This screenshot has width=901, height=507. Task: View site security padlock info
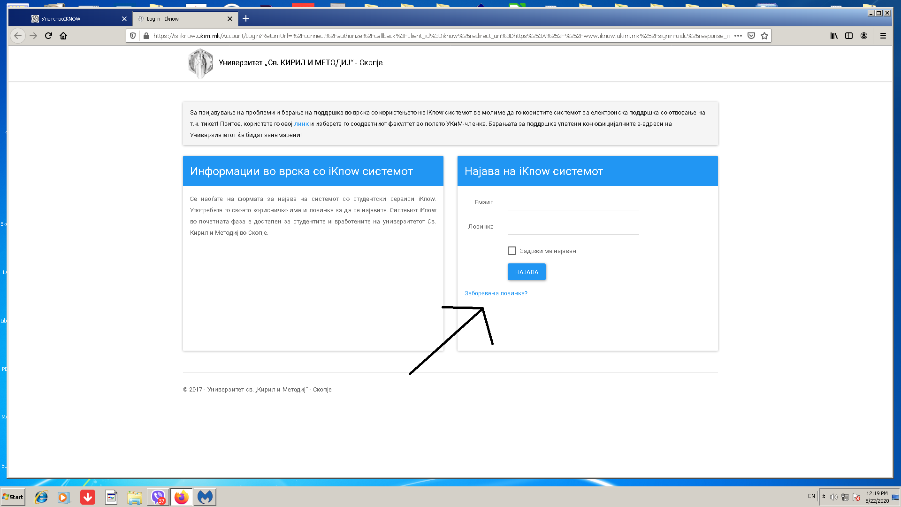pyautogui.click(x=146, y=36)
